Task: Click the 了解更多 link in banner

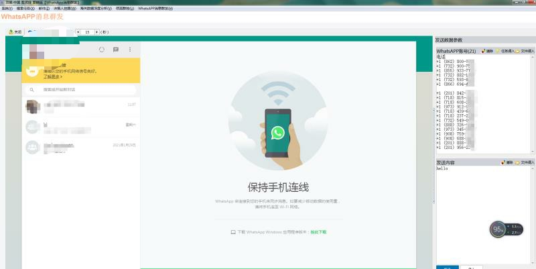Action: (53, 76)
